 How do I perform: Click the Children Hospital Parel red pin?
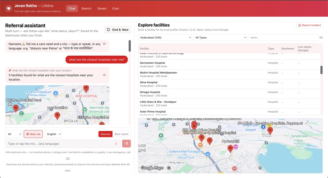[16, 109]
